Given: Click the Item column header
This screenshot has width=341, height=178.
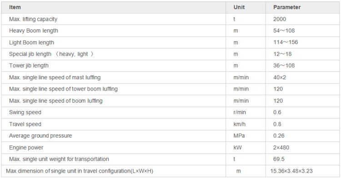Looking at the screenshot, I should pos(15,7).
